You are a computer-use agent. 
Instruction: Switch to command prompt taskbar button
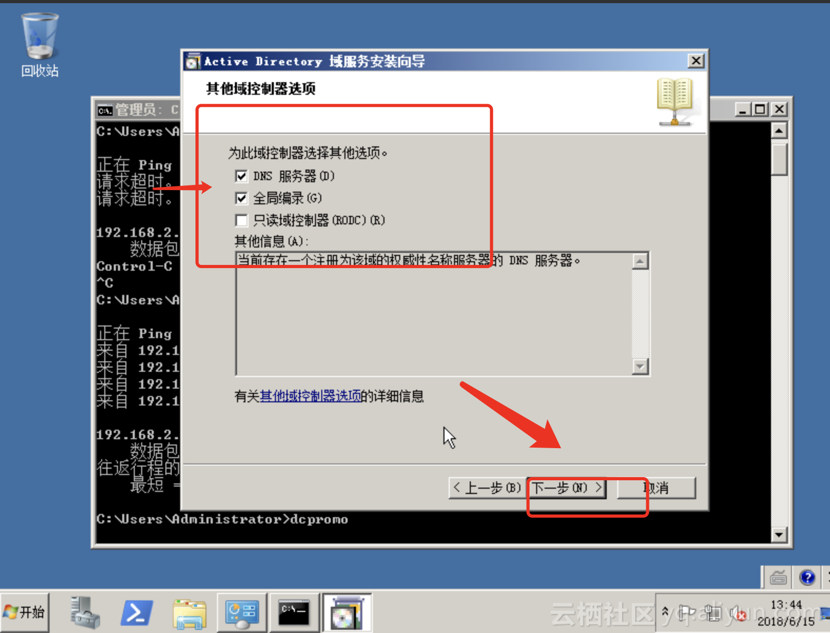click(294, 612)
